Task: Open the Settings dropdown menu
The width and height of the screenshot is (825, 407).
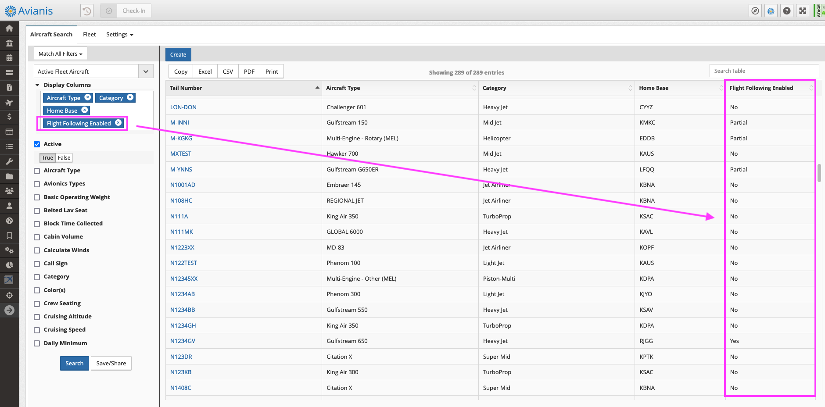Action: click(x=119, y=35)
